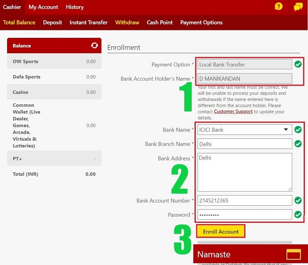Open the live chat bubbles icon
The image size is (308, 265).
(298, 7)
